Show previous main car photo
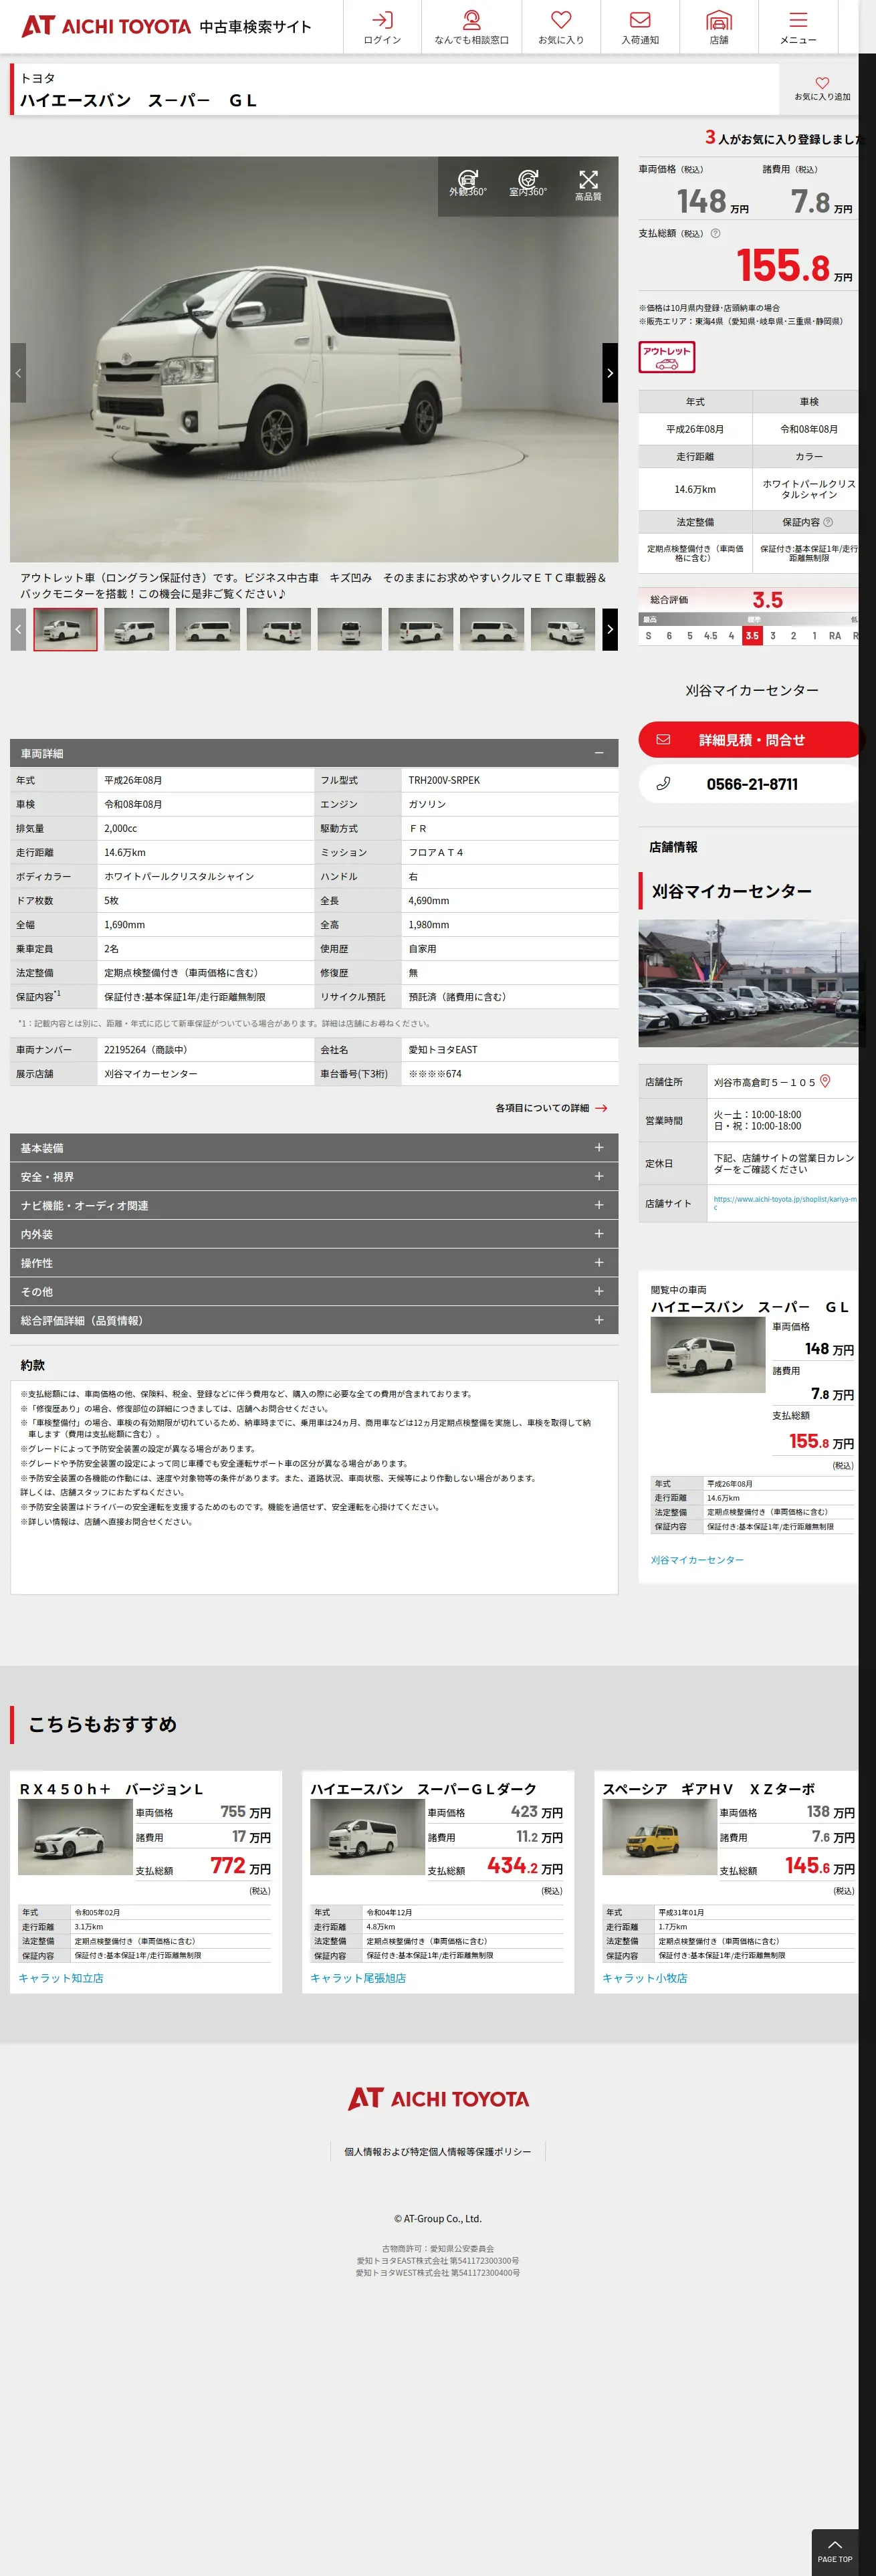The width and height of the screenshot is (876, 2576). (18, 373)
